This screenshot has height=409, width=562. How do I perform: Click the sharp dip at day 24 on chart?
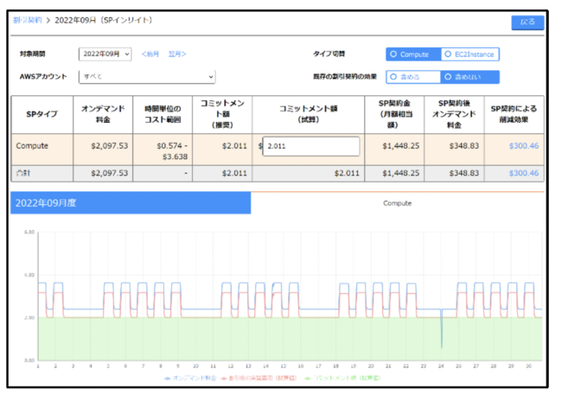[441, 337]
